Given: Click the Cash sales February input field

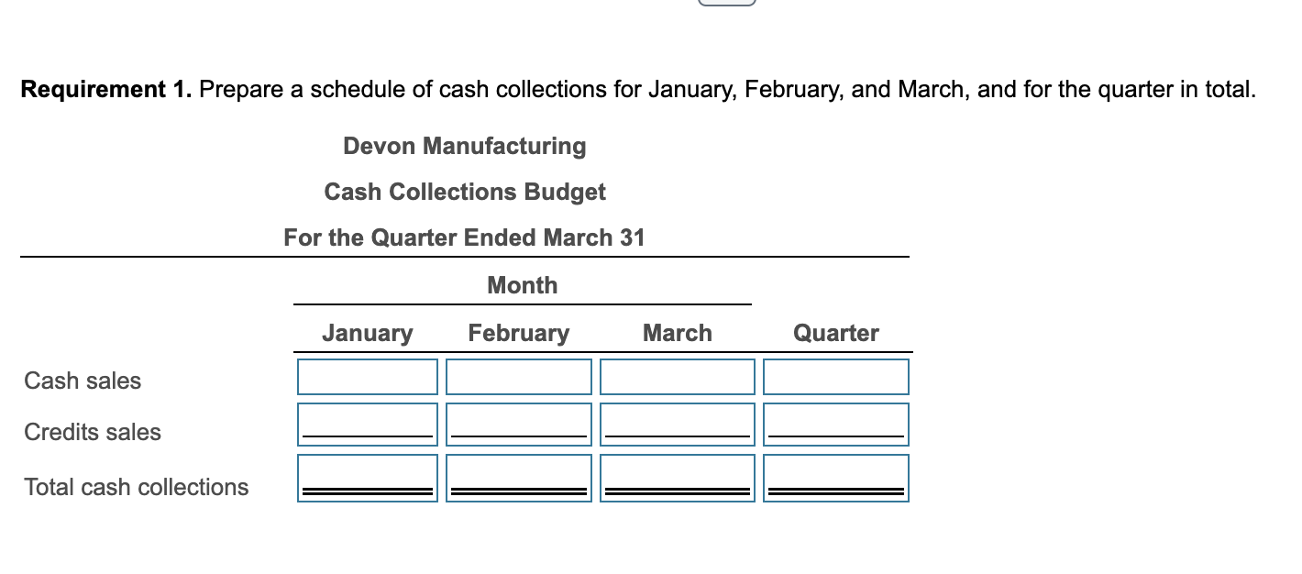Looking at the screenshot, I should tap(518, 376).
